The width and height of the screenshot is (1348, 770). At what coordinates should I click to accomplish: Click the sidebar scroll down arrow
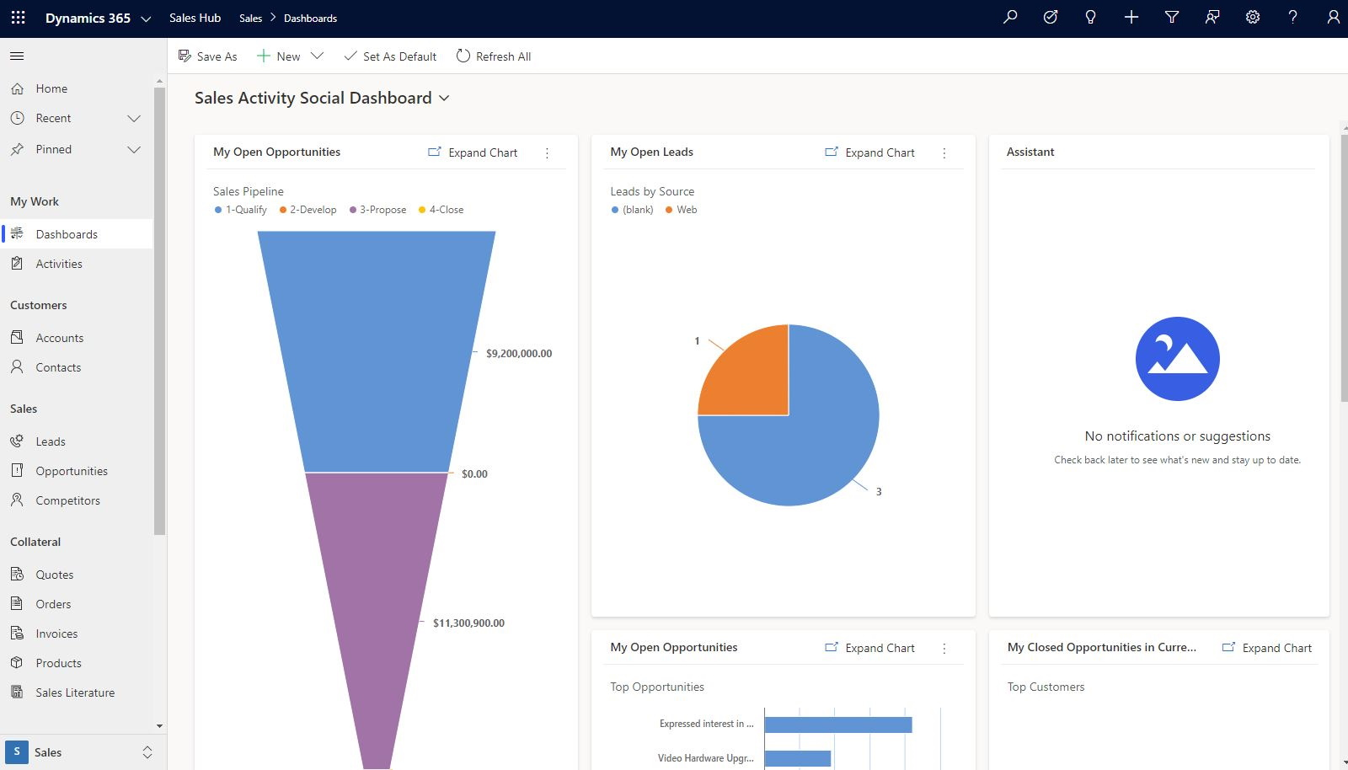coord(159,725)
